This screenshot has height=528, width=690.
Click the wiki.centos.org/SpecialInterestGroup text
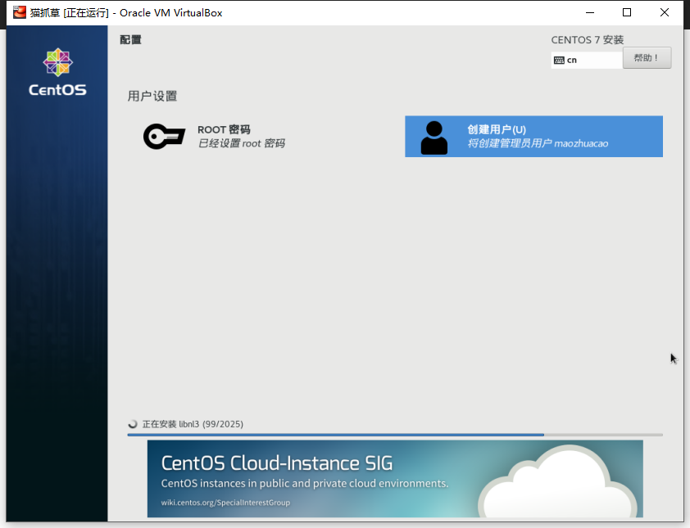point(225,503)
